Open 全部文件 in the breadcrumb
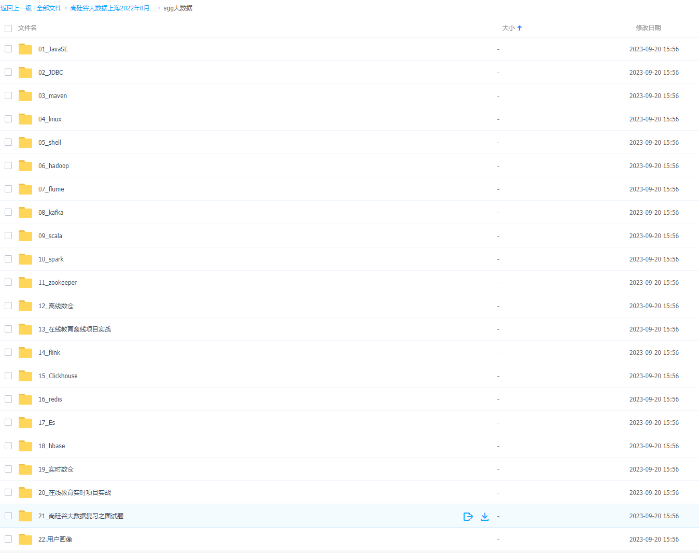The width and height of the screenshot is (699, 553). click(49, 8)
